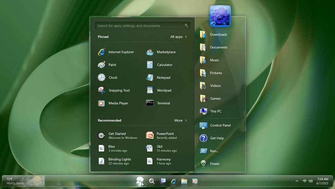The height and width of the screenshot is (189, 335).
Task: Open the Get Started recommendation
Action: (118, 135)
